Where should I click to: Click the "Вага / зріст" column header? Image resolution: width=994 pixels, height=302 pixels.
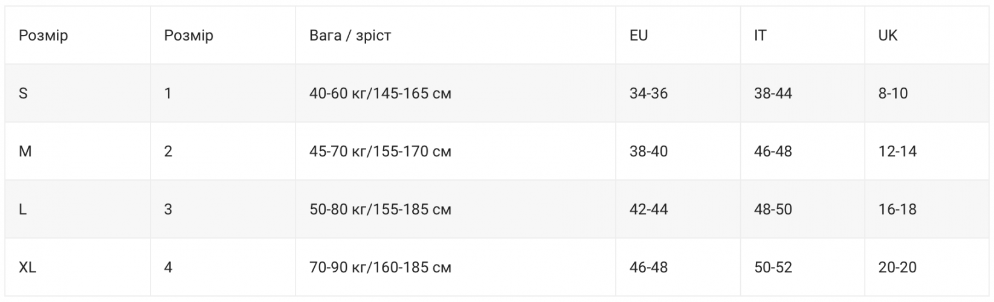[350, 36]
